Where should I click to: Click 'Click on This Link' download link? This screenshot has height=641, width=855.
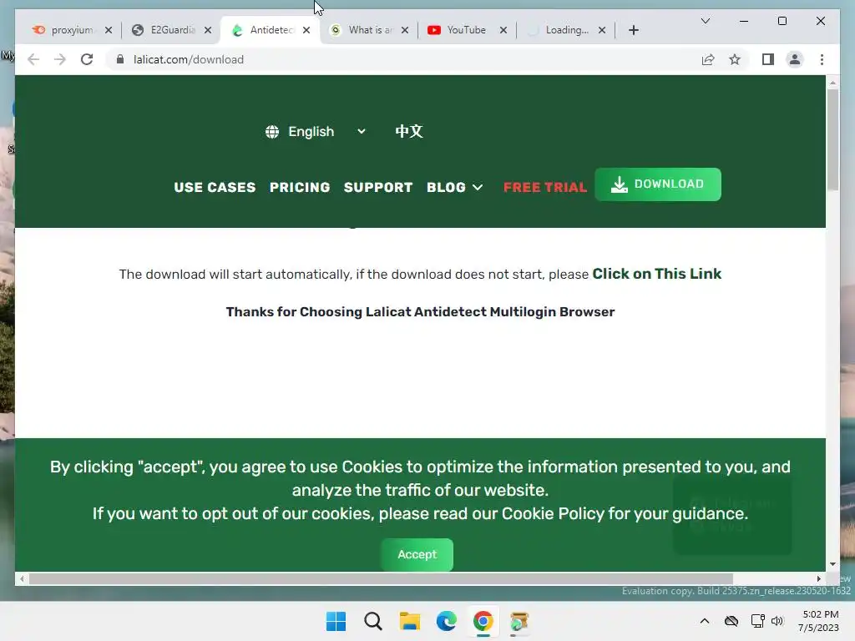coord(656,274)
